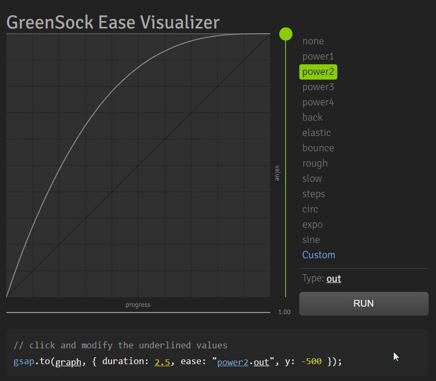Select the none ease option
Image resolution: width=436 pixels, height=381 pixels.
coord(312,41)
